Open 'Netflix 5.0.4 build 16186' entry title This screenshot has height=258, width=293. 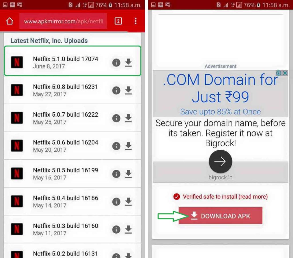[66, 198]
